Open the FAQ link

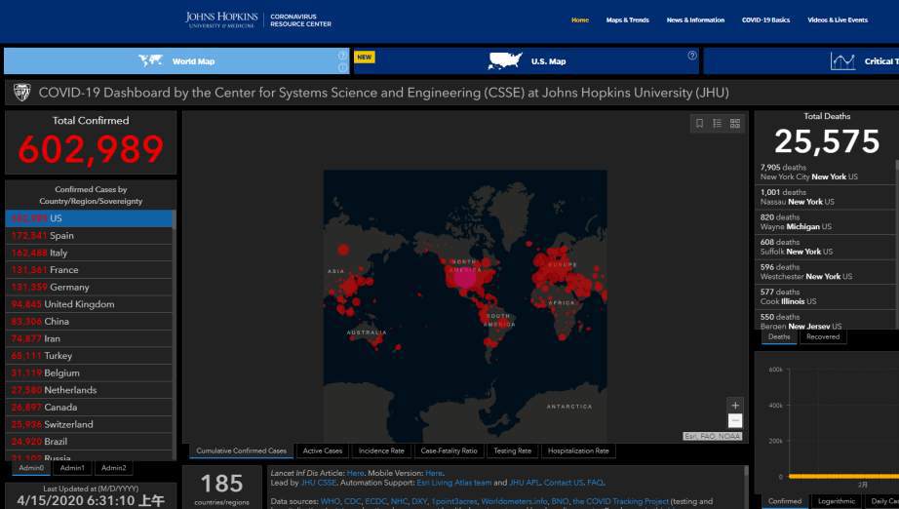(x=595, y=483)
